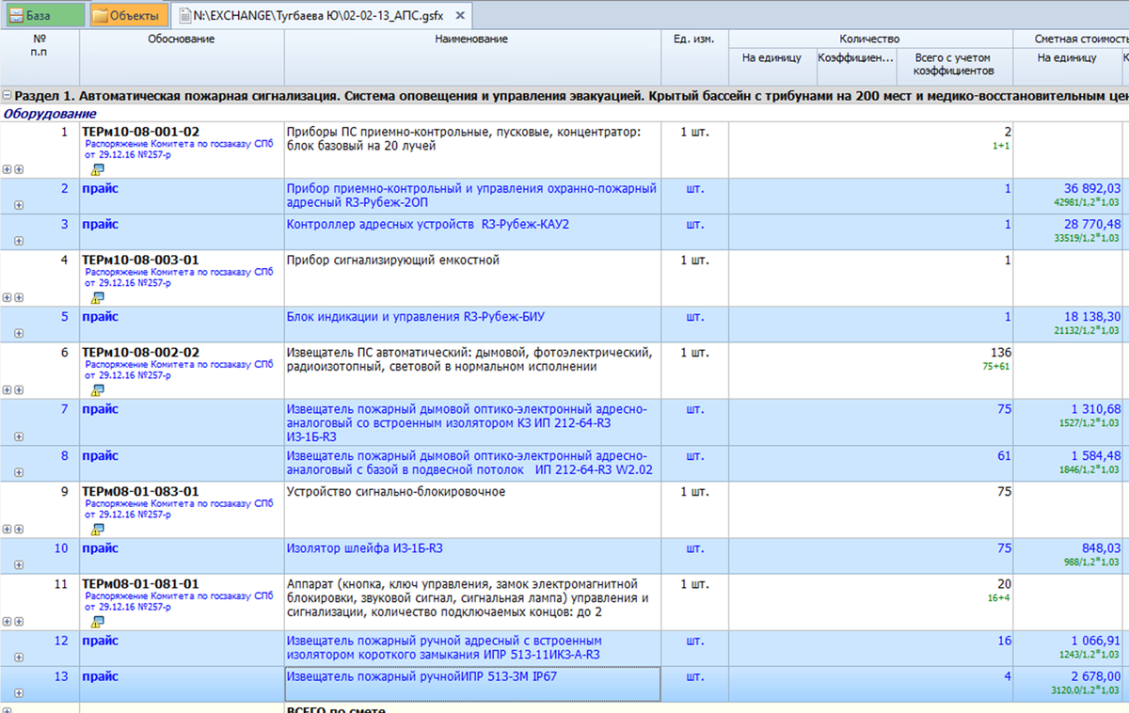This screenshot has height=713, width=1129.
Task: Select the unit cost value 2 678,00
Action: point(1096,676)
